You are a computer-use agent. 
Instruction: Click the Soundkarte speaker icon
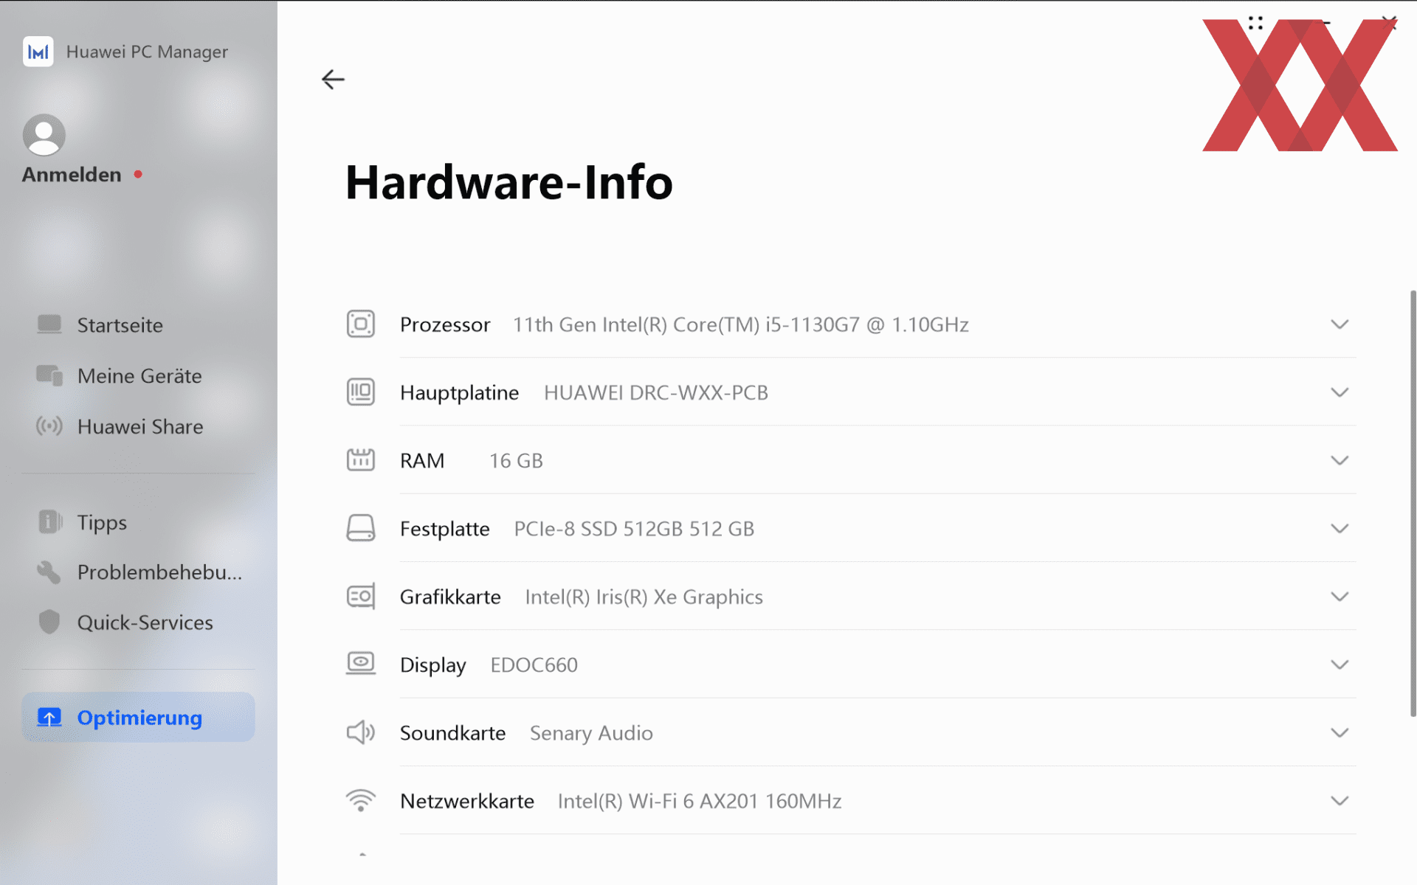tap(361, 732)
